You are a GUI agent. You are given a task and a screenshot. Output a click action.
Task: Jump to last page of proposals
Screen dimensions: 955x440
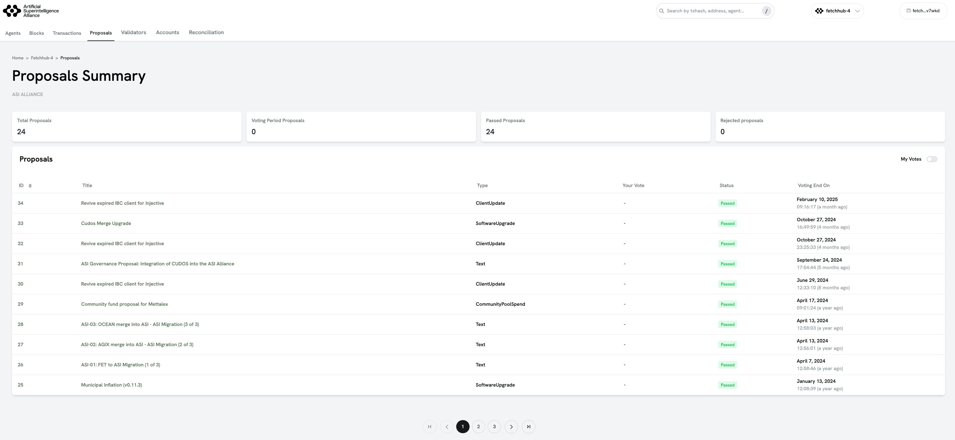tap(528, 427)
